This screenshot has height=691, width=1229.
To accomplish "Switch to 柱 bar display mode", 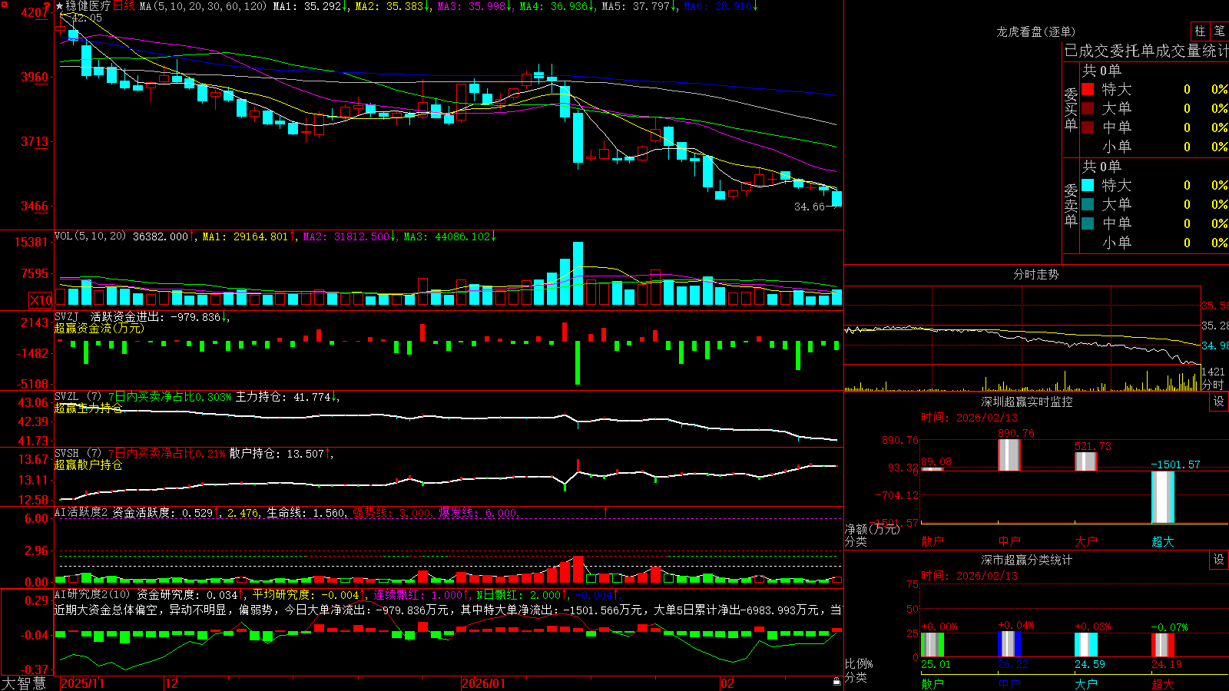I will point(1200,31).
